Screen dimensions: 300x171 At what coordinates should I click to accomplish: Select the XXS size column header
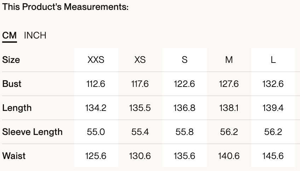pyautogui.click(x=96, y=60)
